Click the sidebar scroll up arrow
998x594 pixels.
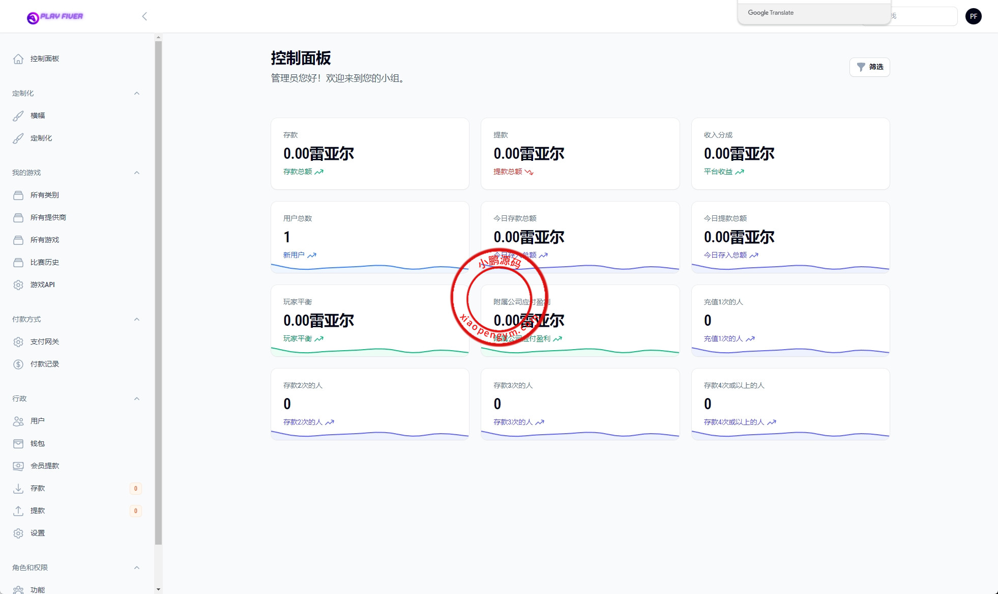(158, 37)
